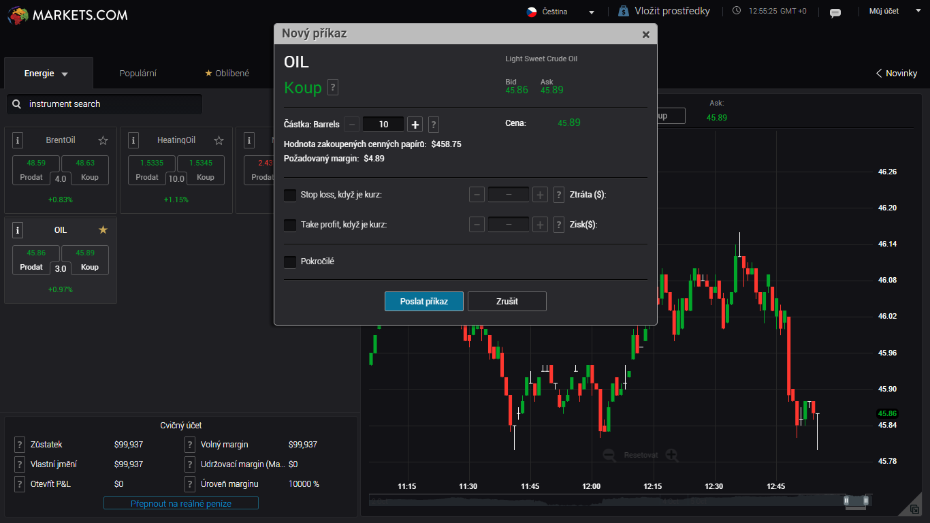Decrease Take profit rate minus

477,225
